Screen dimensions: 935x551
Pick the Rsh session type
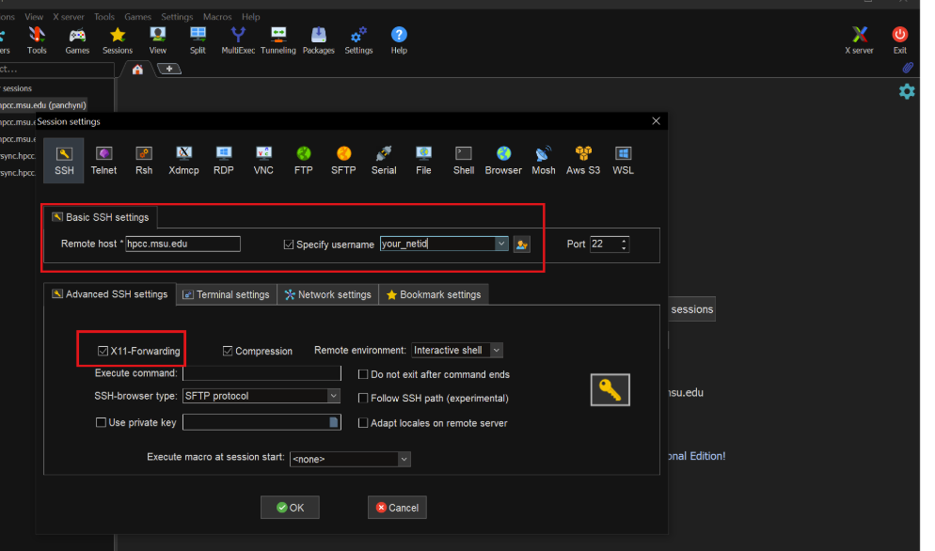click(144, 161)
